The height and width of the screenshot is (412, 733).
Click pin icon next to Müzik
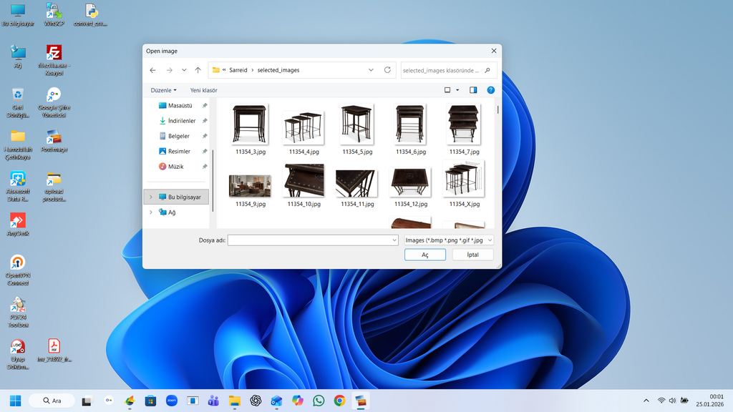point(205,166)
